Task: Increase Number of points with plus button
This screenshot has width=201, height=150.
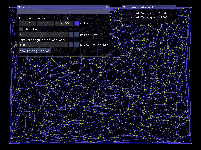Action: click(x=77, y=45)
